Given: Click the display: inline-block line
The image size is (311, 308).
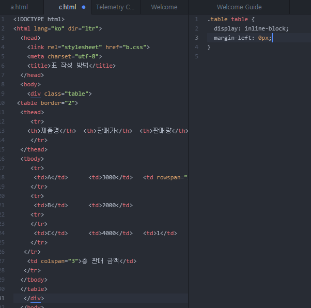Looking at the screenshot, I should [x=251, y=28].
